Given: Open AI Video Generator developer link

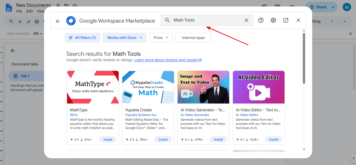Looking at the screenshot, I should pos(195,115).
